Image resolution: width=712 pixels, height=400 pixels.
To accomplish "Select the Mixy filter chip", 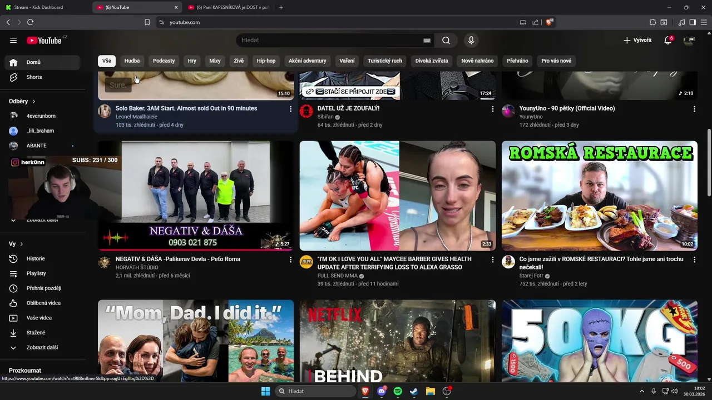I will tap(215, 61).
